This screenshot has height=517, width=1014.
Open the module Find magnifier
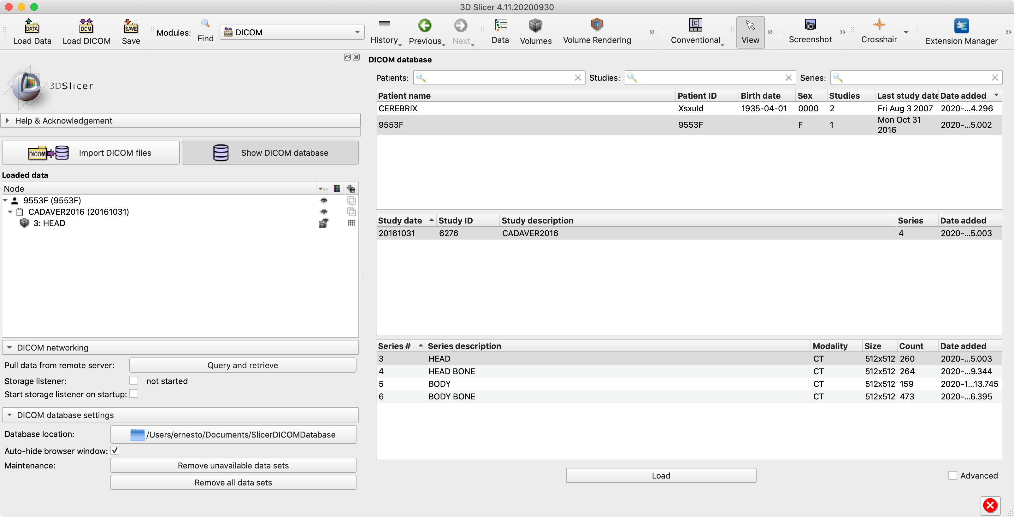[205, 31]
